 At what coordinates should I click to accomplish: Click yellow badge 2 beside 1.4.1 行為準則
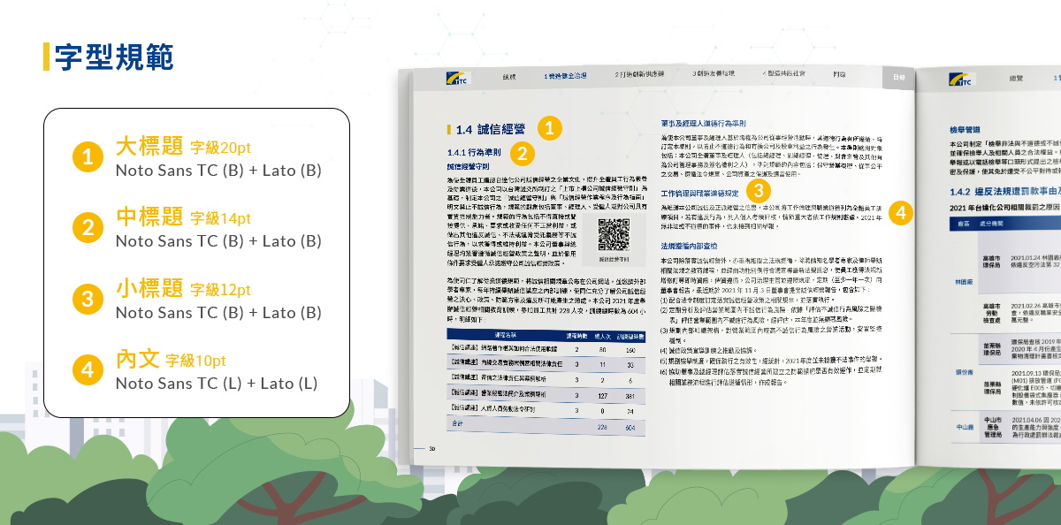point(522,152)
